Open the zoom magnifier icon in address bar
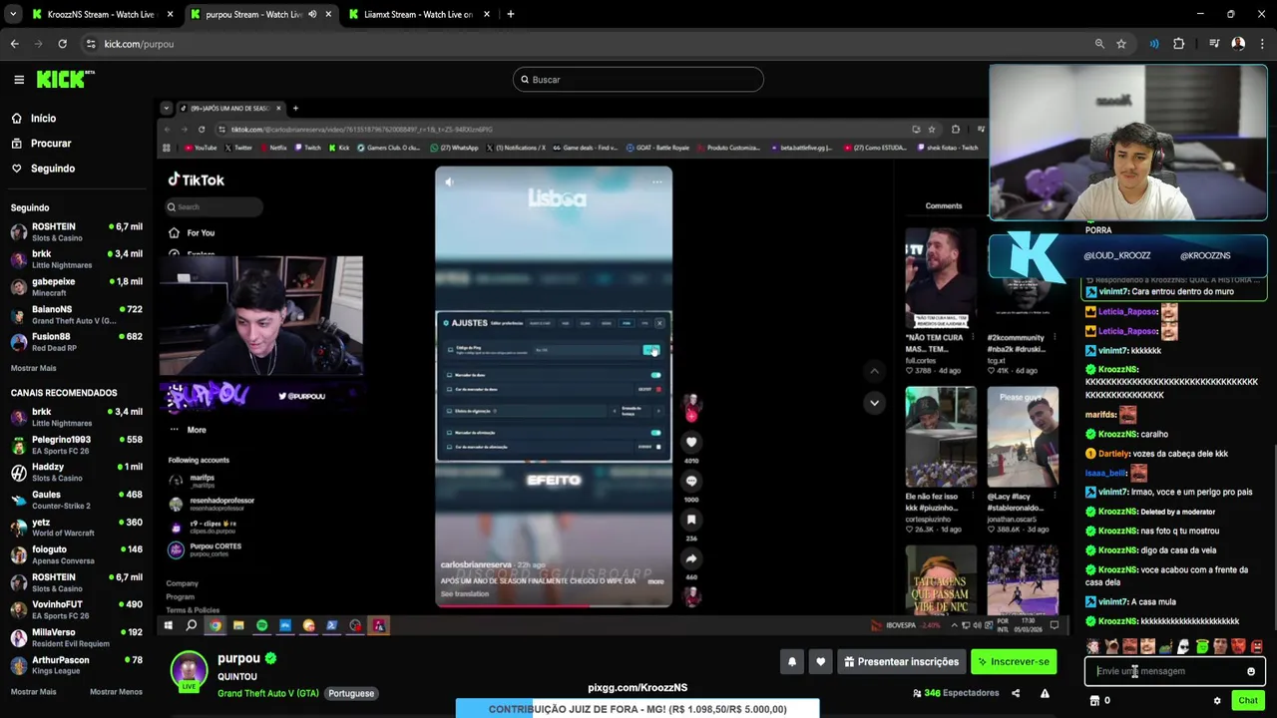1277x718 pixels. 1099,44
